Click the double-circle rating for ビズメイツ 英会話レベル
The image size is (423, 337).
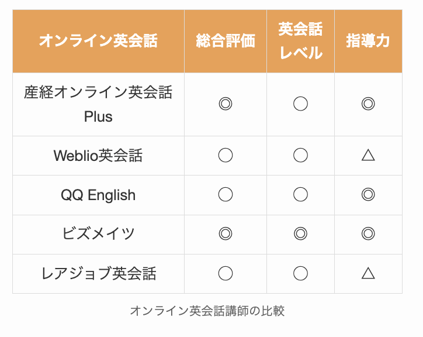(x=300, y=234)
